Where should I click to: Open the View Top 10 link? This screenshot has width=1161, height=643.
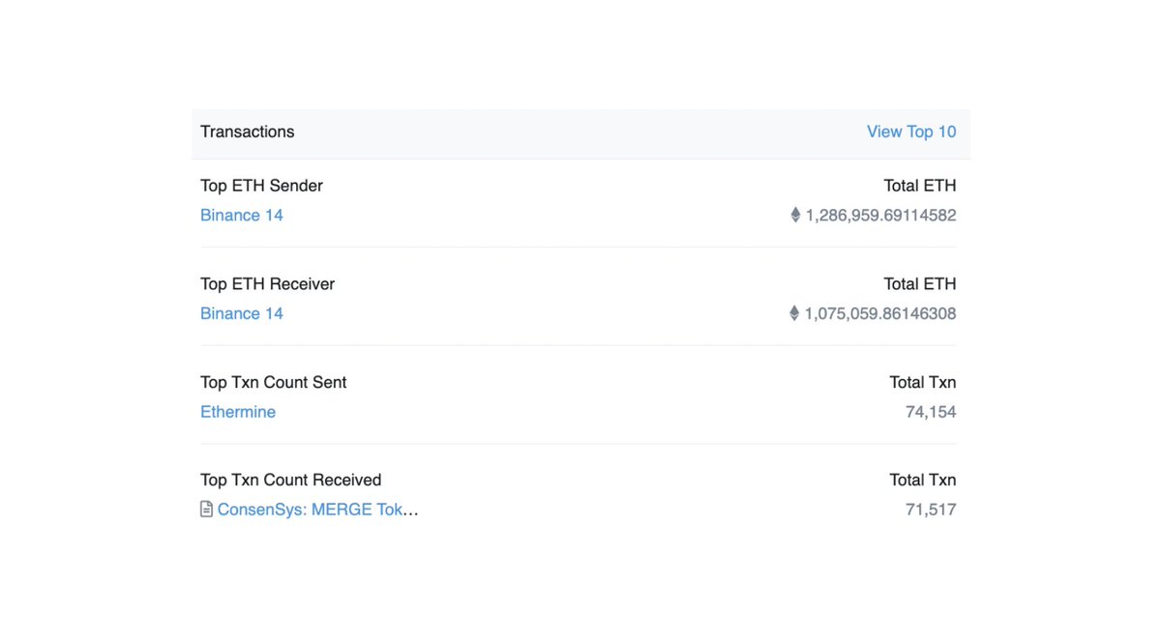click(911, 132)
